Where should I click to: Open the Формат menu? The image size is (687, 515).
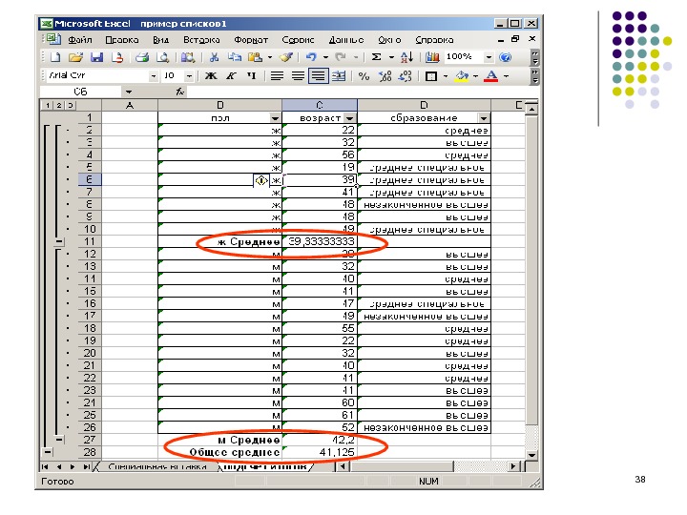(x=251, y=40)
